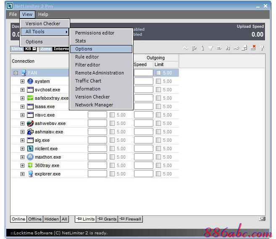The height and width of the screenshot is (239, 276).
Task: Switch to the Firewall tab
Action: (131, 219)
